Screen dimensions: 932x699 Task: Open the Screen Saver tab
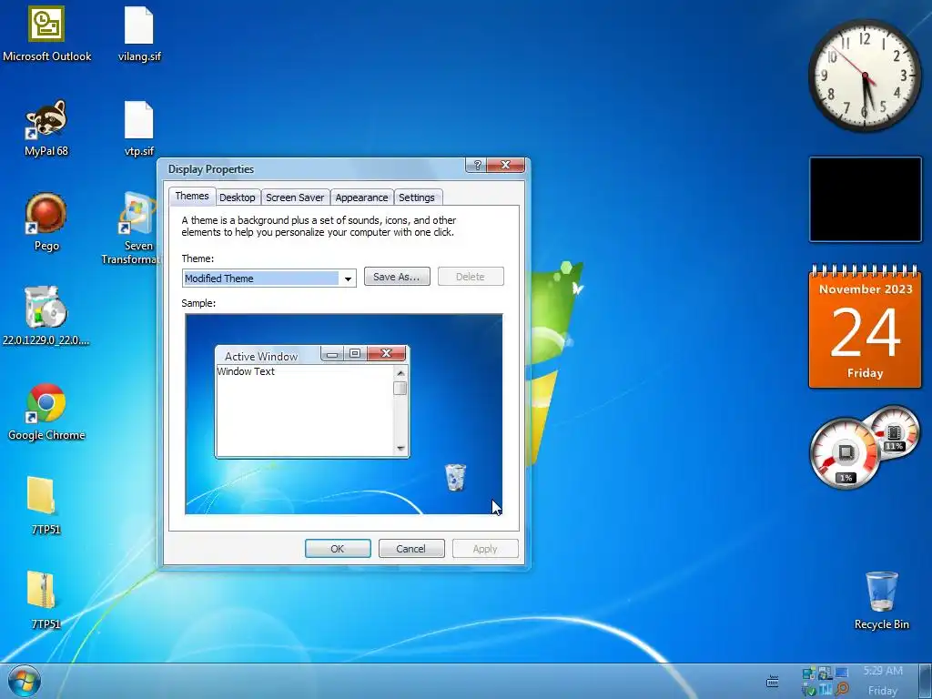(295, 198)
